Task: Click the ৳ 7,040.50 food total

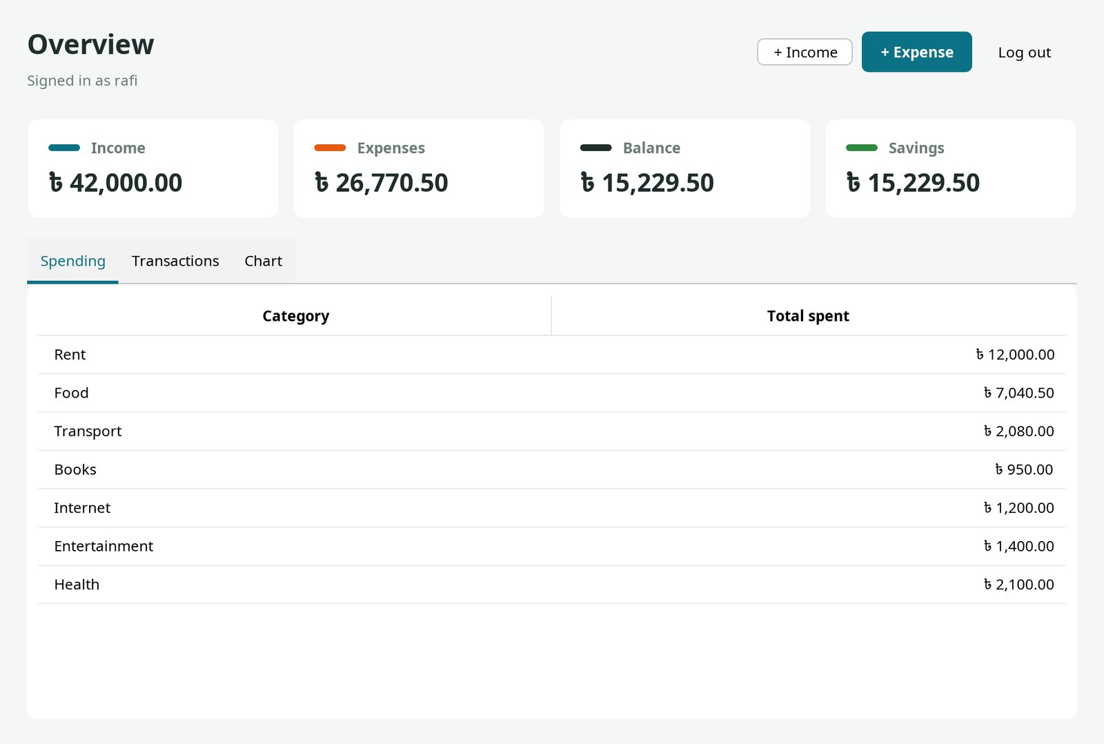Action: pos(1019,393)
